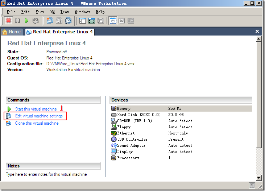Click the Memory chip icon in Devices
265x191 pixels.
point(114,108)
